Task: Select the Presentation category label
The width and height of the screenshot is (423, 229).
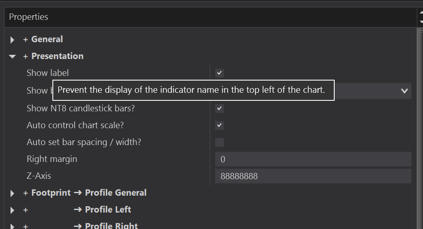Action: [x=57, y=56]
